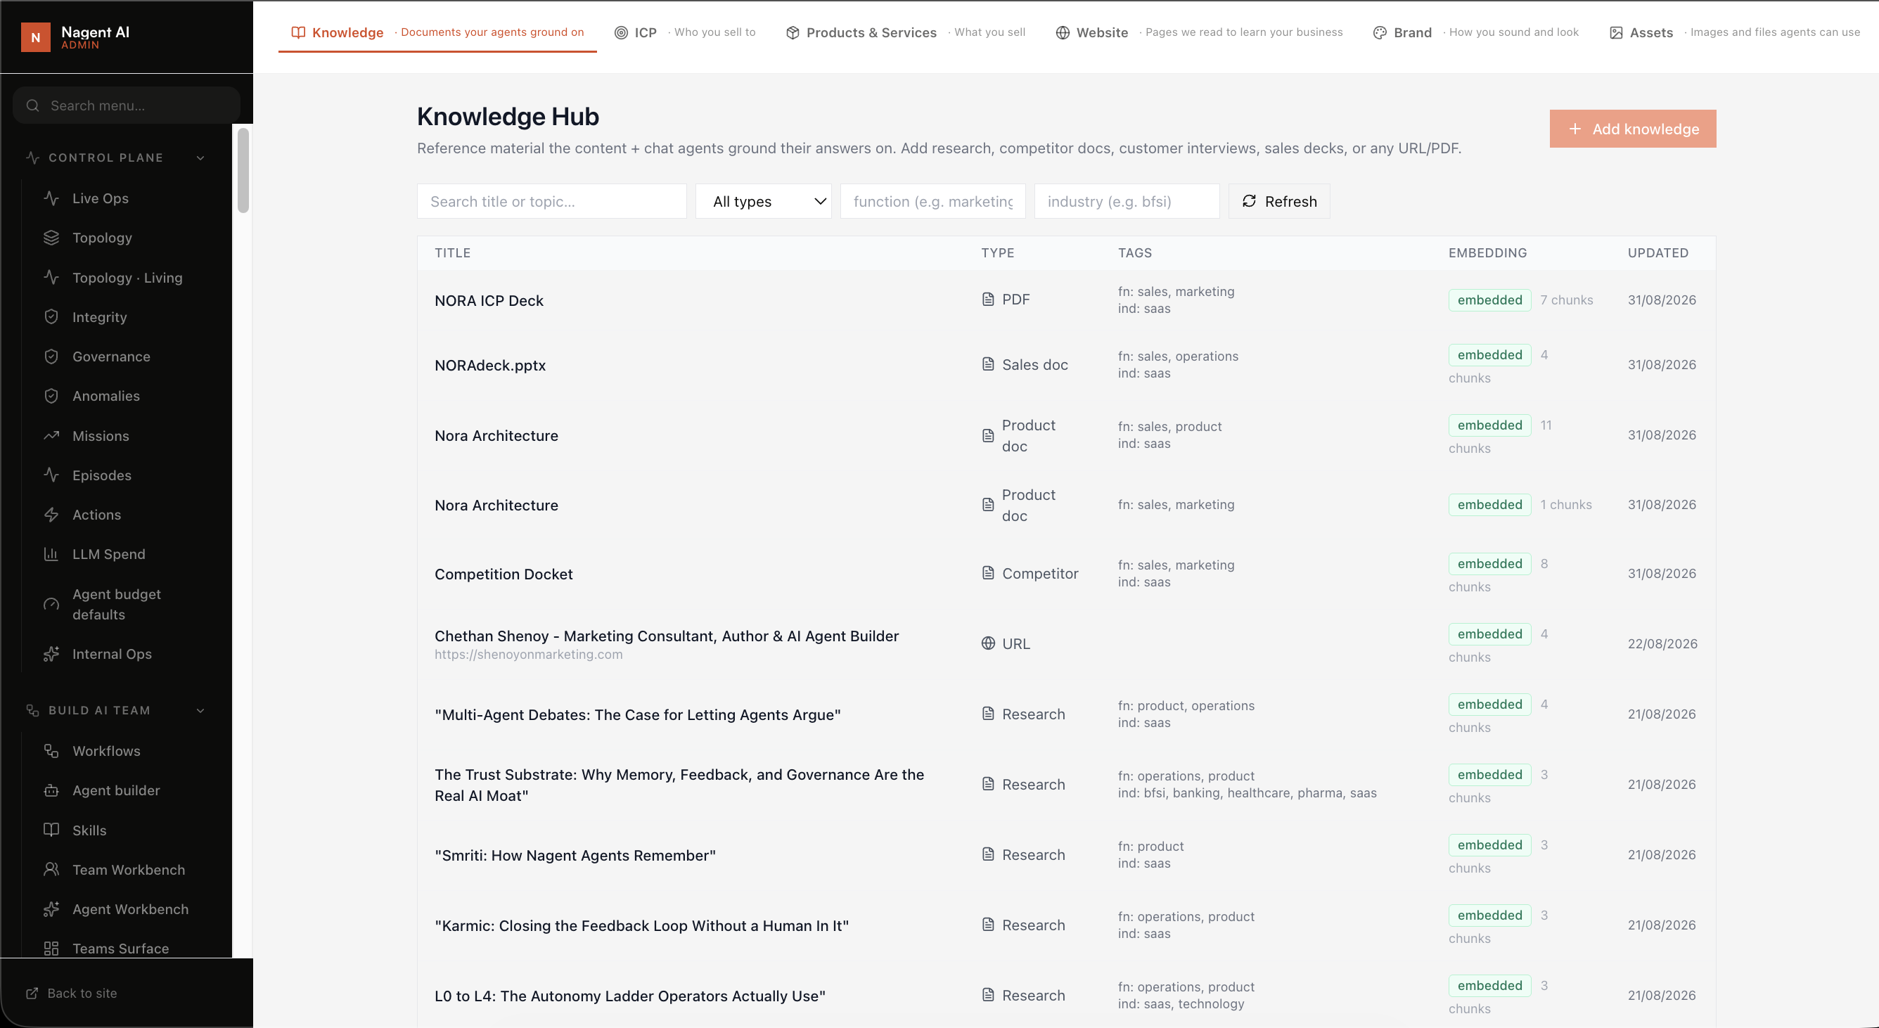Screen dimensions: 1879x1028
Task: Open Topology · Living sidebar item
Action: [127, 277]
